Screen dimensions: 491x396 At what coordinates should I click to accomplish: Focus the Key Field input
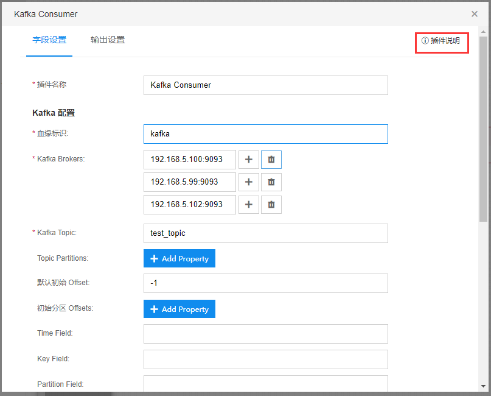(266, 359)
